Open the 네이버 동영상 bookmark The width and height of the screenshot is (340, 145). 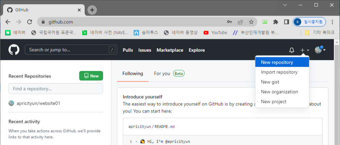point(181,33)
